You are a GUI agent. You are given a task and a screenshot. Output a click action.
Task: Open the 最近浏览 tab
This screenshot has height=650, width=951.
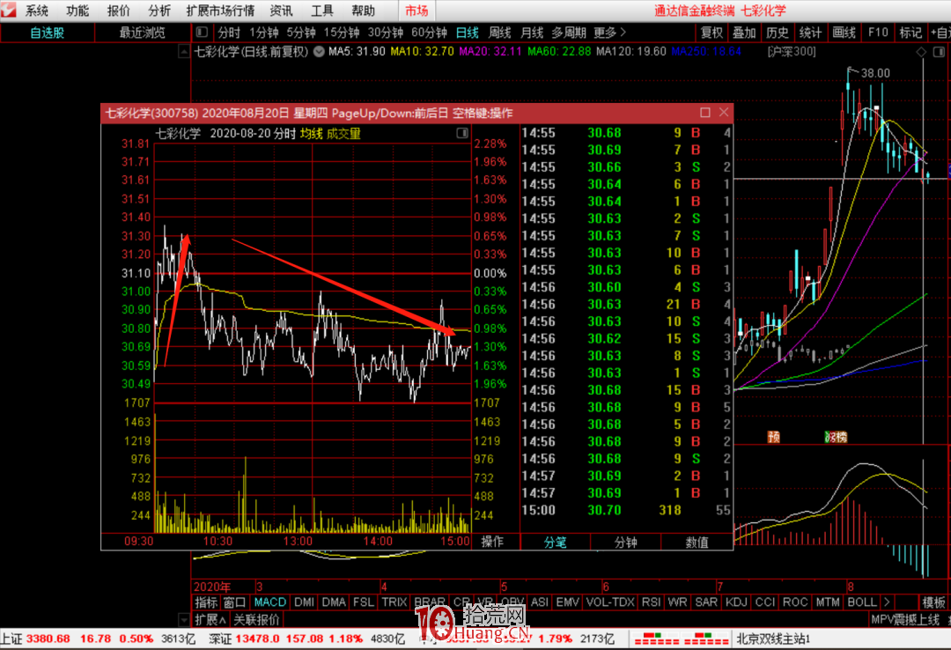coord(142,33)
